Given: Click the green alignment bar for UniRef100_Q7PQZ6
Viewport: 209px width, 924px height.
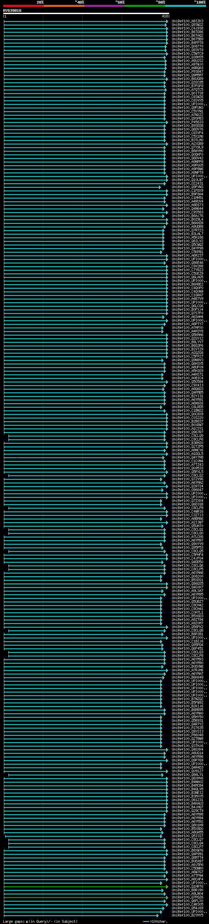Looking at the screenshot, I should tap(86, 897).
